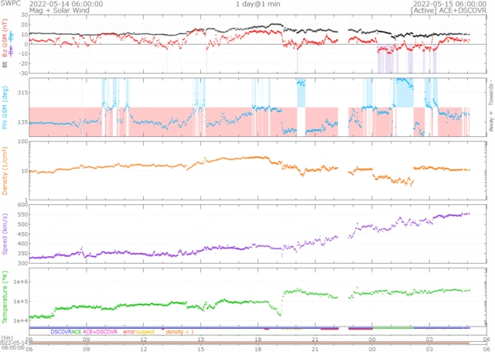Click the "[Active] ACE+DSCOVR" source label
Viewport: 495px width, 352px height.
[449, 10]
